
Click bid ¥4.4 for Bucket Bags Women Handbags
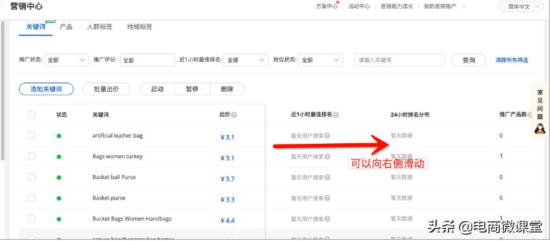tap(227, 220)
